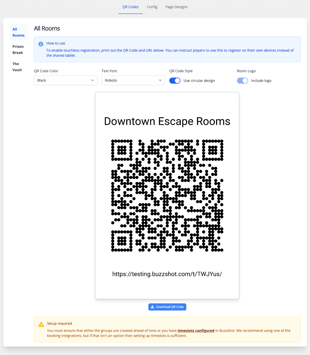Click the QR Code Color label
This screenshot has height=355, width=310.
tap(46, 71)
